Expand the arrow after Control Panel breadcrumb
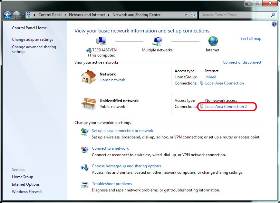Screen dimensions: 280x203 65,15
